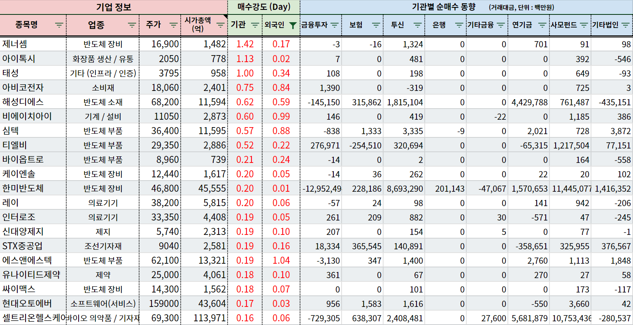Image resolution: width=633 pixels, height=325 pixels.
Task: Select the 화장품 생산 / 유통 sector cell
Action: click(x=103, y=58)
